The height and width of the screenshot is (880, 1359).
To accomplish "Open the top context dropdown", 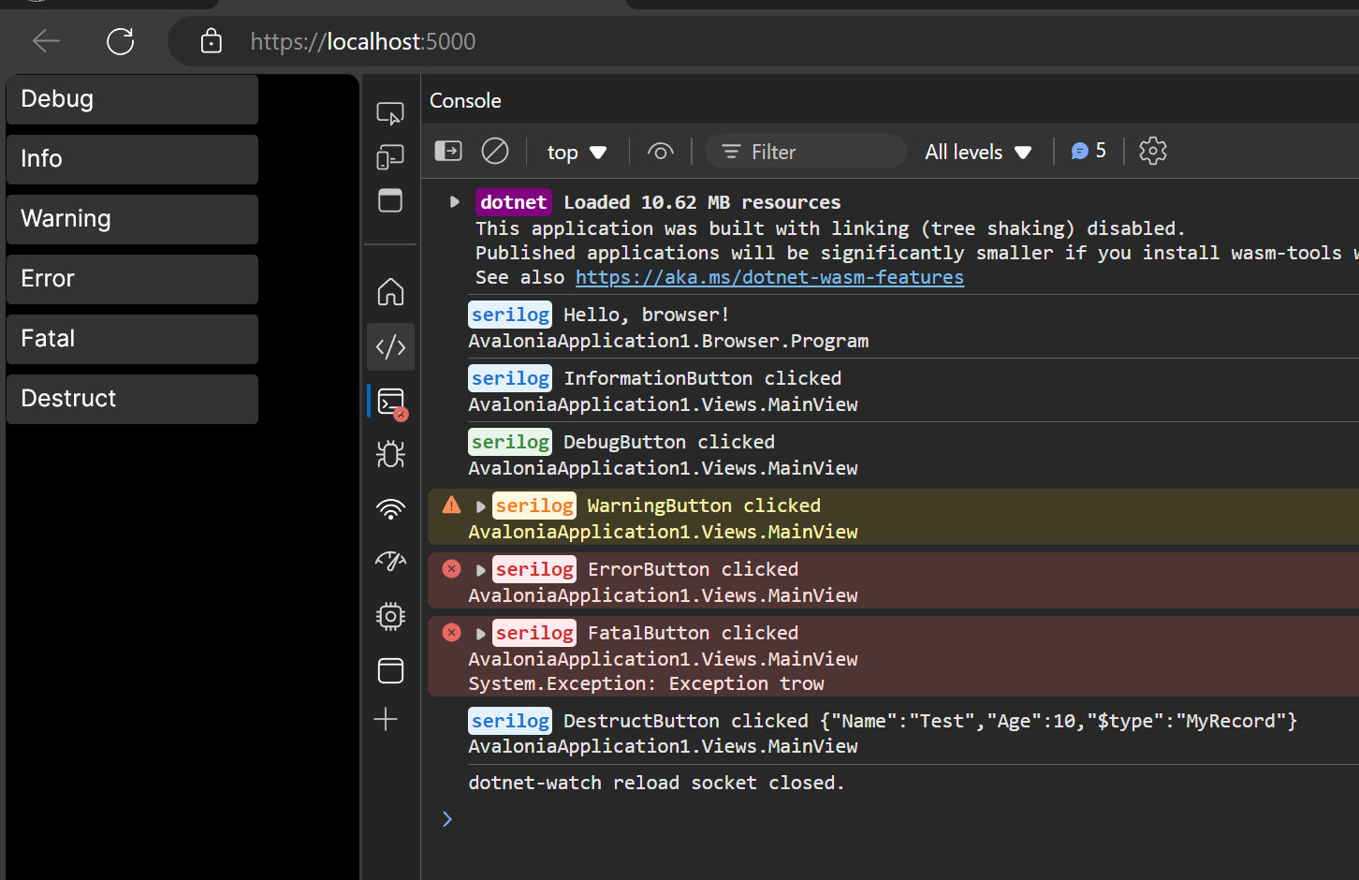I will coord(577,152).
